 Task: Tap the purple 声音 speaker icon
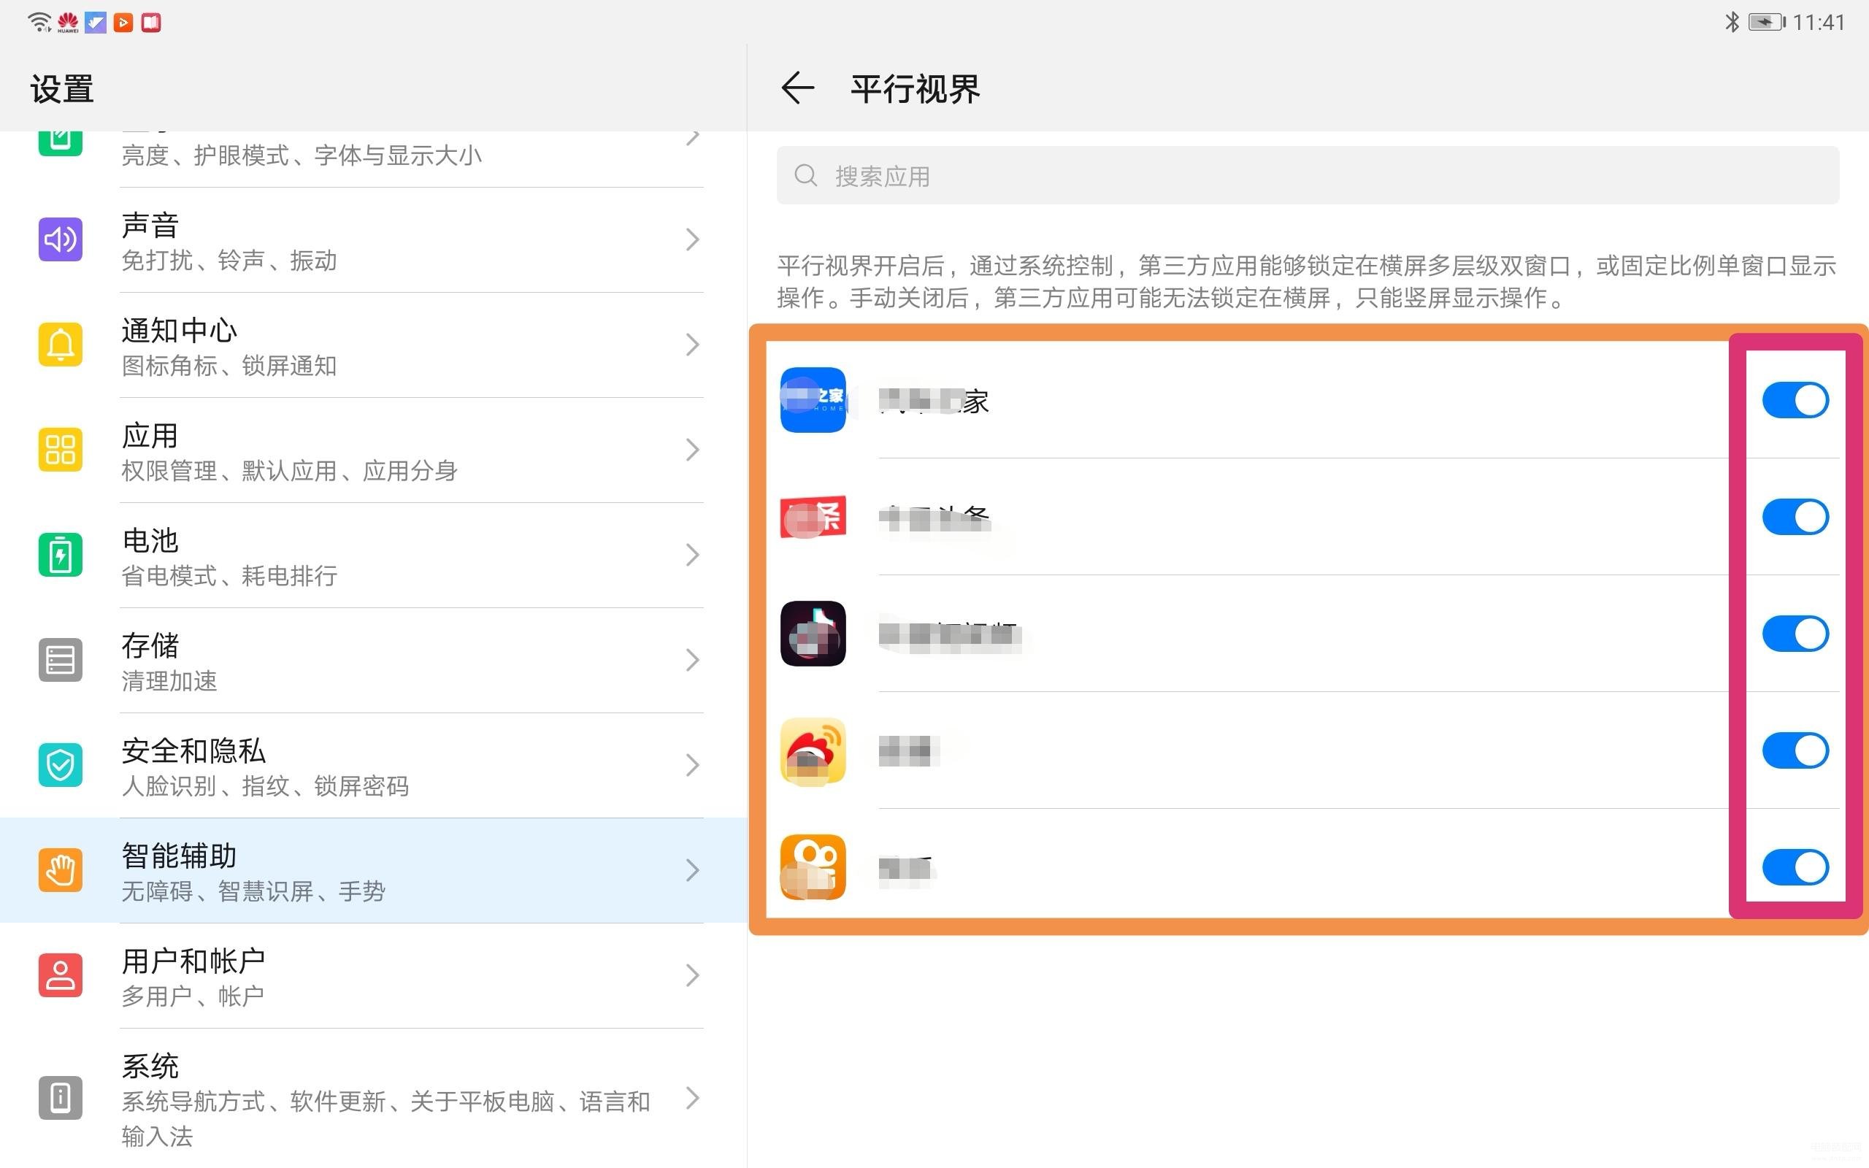click(61, 239)
